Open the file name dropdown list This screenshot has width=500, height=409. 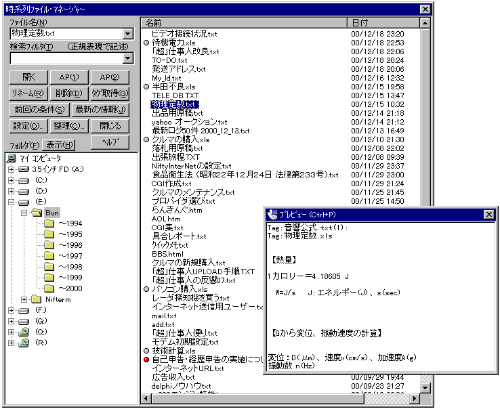pyautogui.click(x=128, y=33)
